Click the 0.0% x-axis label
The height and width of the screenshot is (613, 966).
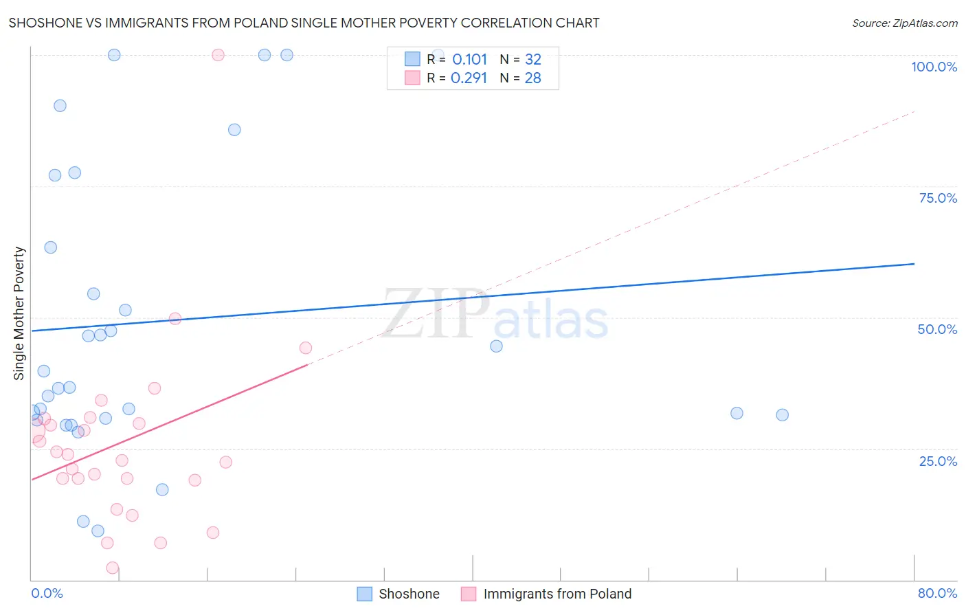point(47,593)
